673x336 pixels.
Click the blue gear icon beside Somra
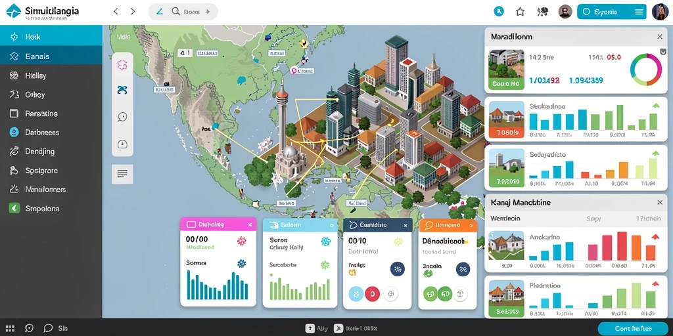pyautogui.click(x=242, y=264)
